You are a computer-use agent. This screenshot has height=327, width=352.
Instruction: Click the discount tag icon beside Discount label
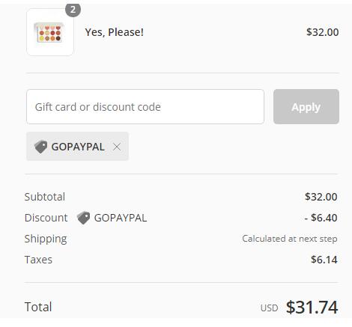click(x=83, y=218)
